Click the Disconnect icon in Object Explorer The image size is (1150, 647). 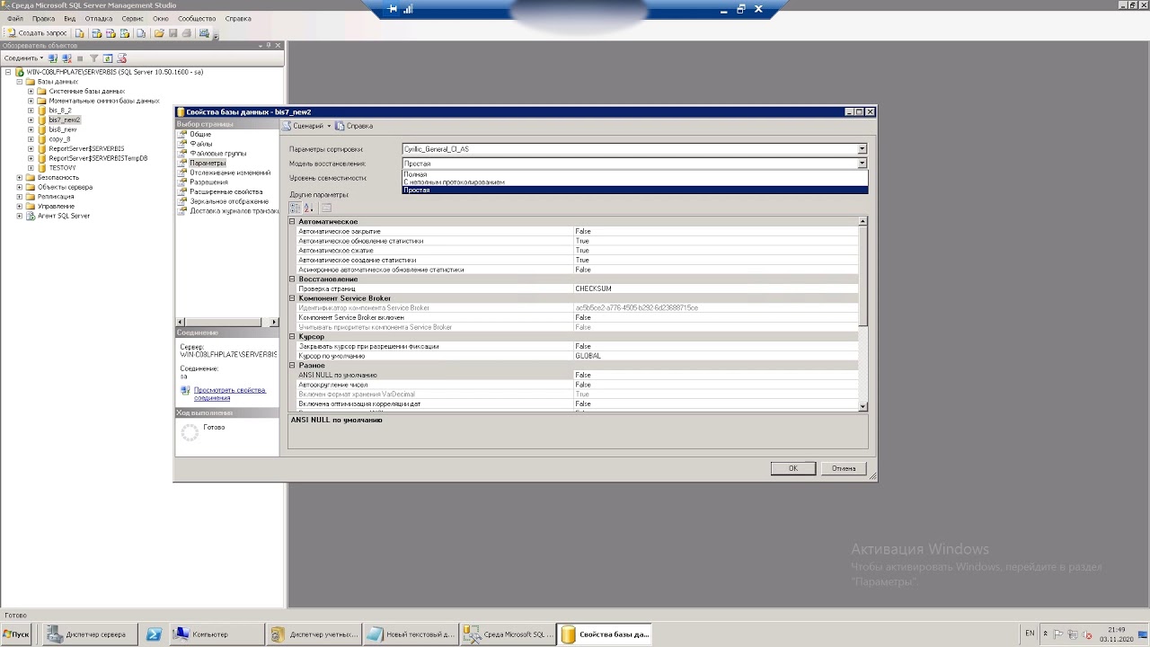[66, 58]
